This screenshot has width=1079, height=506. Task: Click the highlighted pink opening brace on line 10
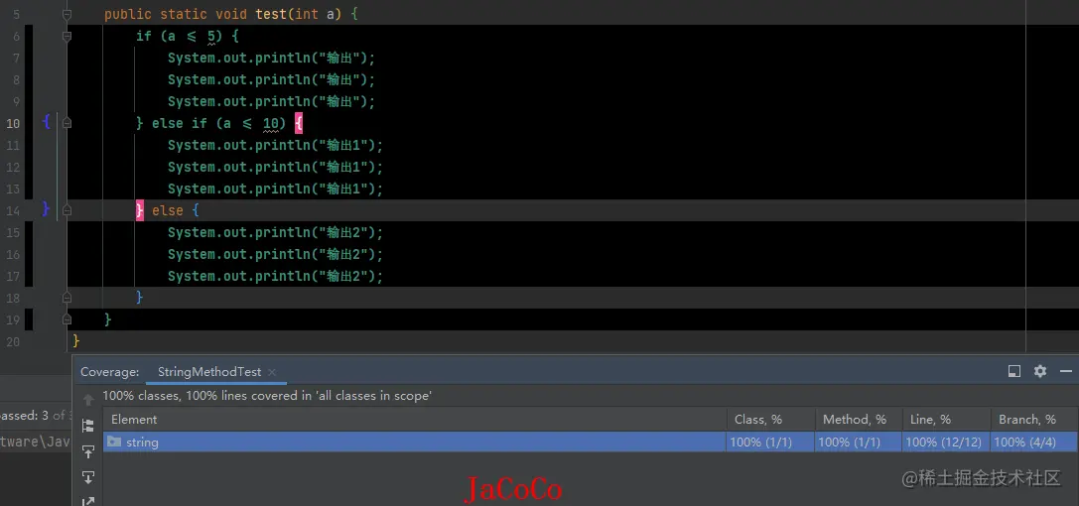pyautogui.click(x=299, y=124)
